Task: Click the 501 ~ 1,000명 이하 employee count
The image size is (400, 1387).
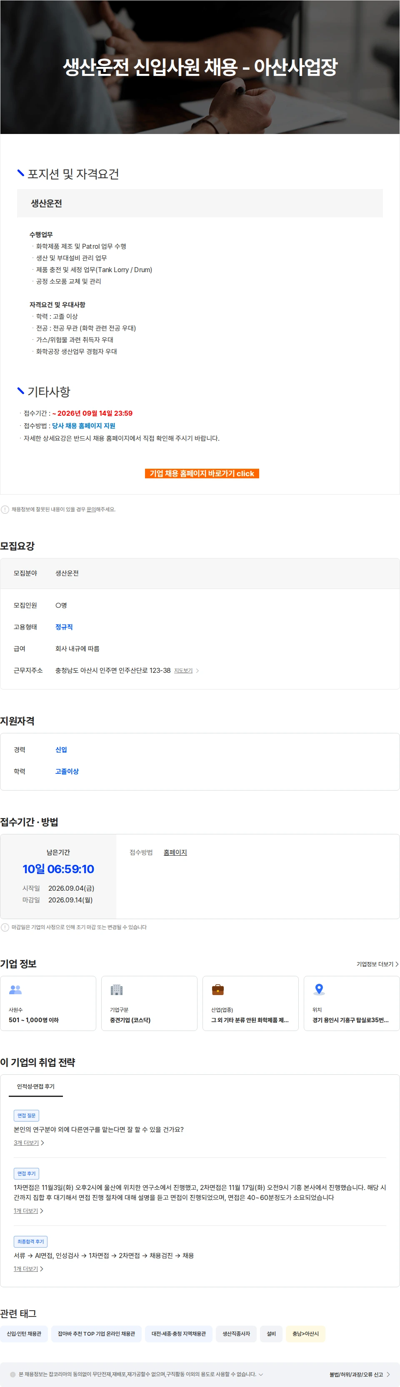Action: tap(33, 1020)
